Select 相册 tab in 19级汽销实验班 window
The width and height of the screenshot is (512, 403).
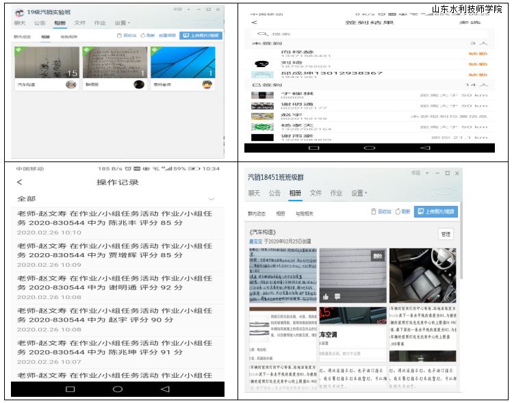pos(60,23)
